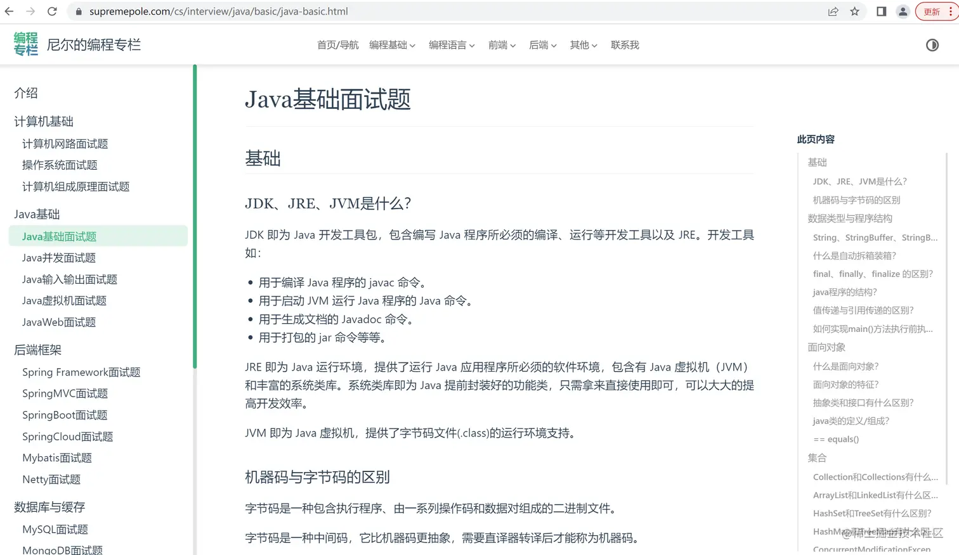Screen dimensions: 959x555
Task: Click the 更新 button in Chrome
Action: pos(930,11)
